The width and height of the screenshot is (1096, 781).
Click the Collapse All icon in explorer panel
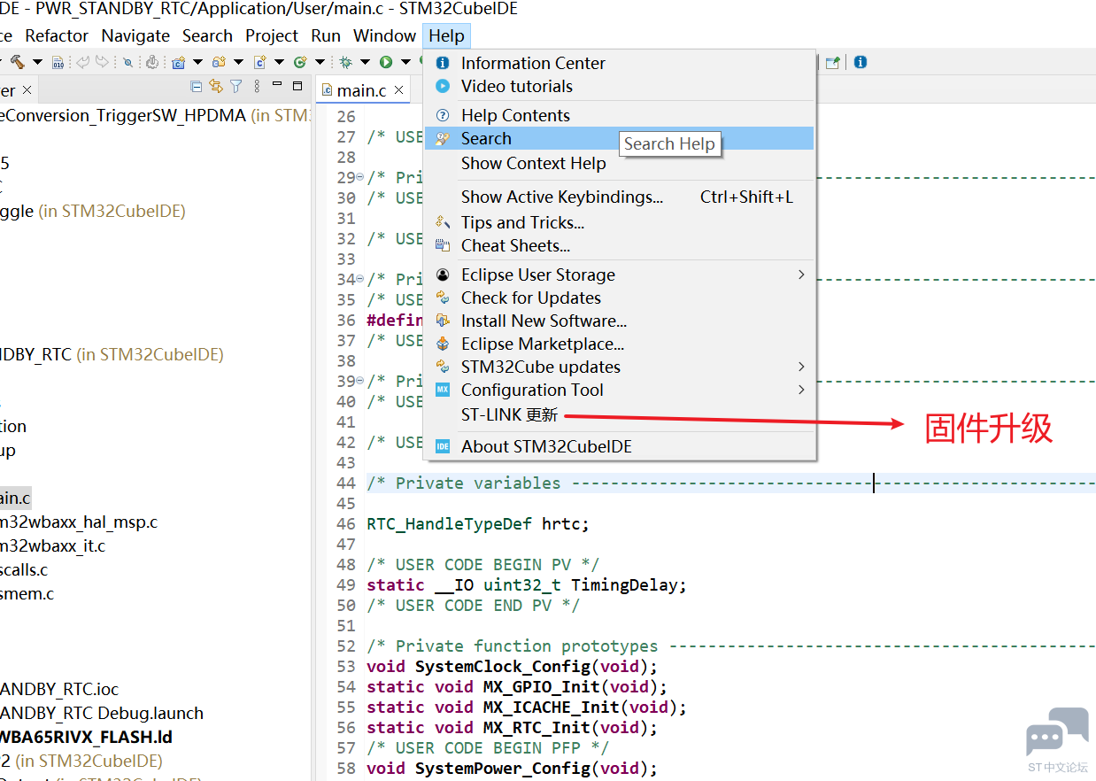click(197, 87)
